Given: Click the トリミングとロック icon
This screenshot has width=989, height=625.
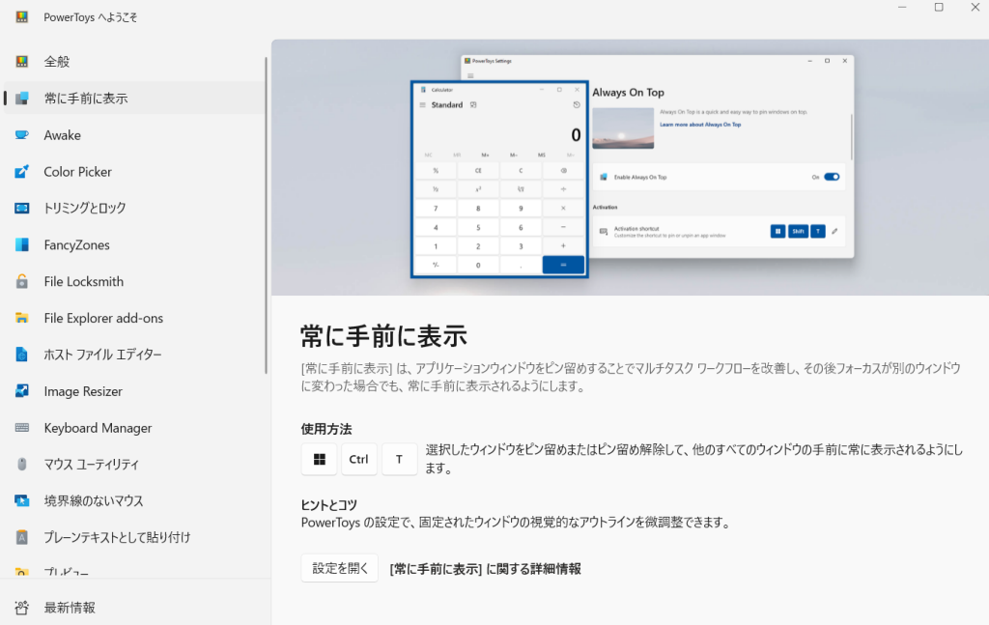Looking at the screenshot, I should [x=22, y=208].
